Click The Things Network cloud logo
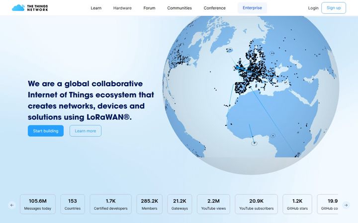This screenshot has height=223, width=358. point(18,8)
